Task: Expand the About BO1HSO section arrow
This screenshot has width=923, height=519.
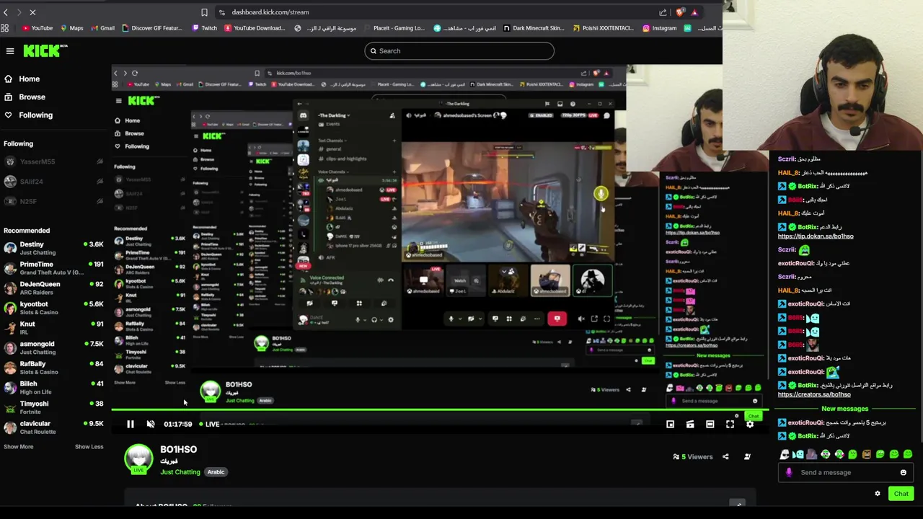Action: [x=737, y=504]
